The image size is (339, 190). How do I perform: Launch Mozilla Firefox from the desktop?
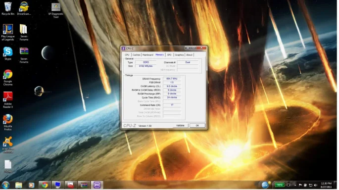tap(8, 122)
